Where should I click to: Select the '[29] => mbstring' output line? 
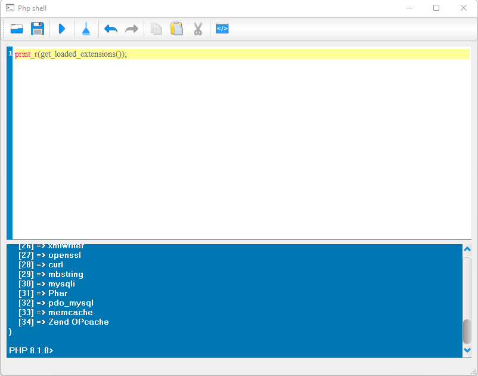click(x=51, y=274)
